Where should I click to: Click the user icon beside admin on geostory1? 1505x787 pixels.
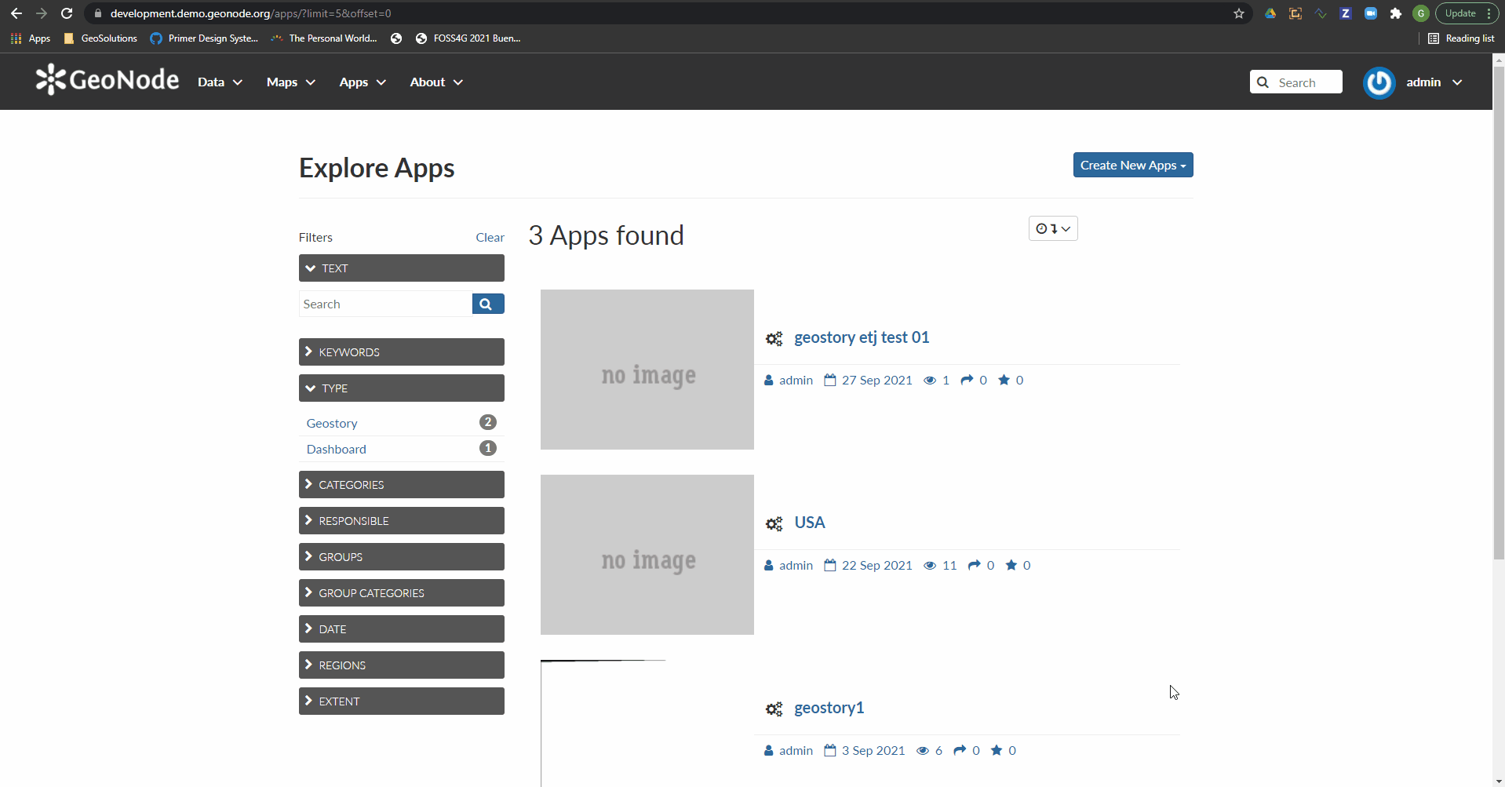pos(769,750)
